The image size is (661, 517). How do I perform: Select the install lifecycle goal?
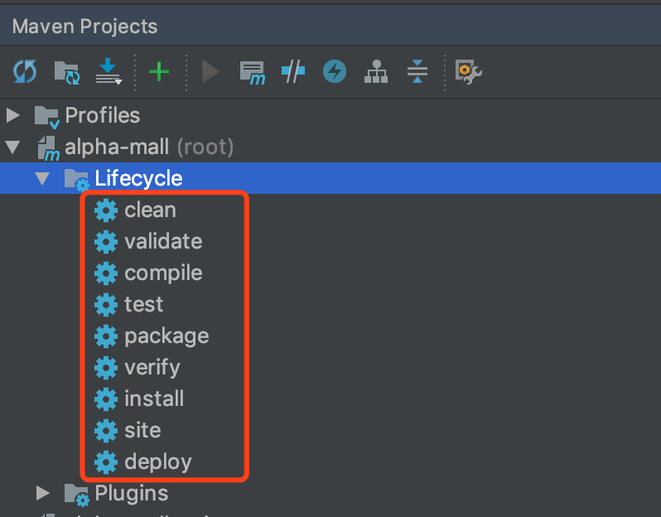coord(153,399)
